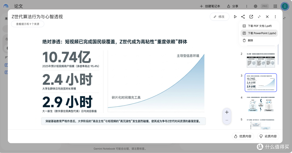Choose 删除 from the menu
Image resolution: width=292 pixels, height=153 pixels.
(x=259, y=40)
